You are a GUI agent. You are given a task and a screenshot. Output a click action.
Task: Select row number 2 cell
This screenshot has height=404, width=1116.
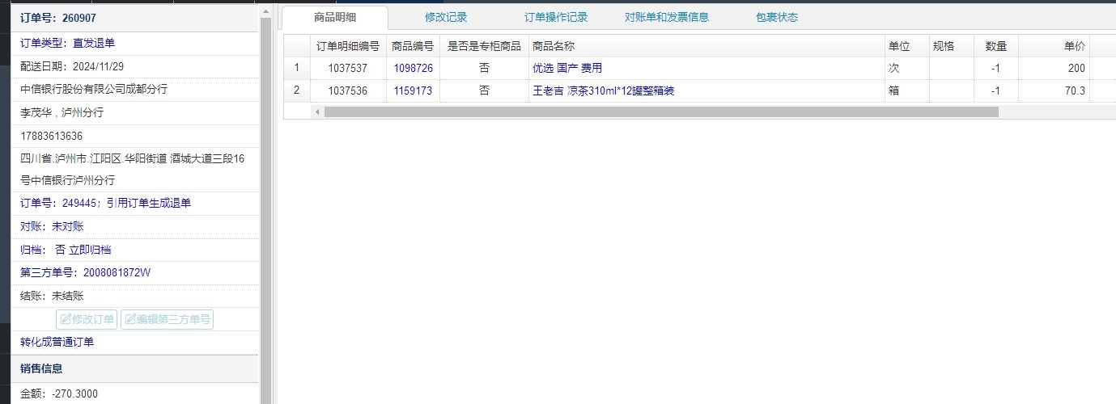click(x=297, y=90)
